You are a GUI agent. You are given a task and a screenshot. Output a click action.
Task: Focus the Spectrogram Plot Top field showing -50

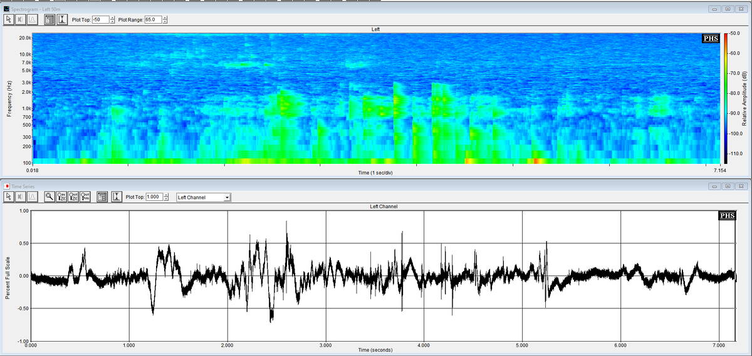(x=100, y=20)
